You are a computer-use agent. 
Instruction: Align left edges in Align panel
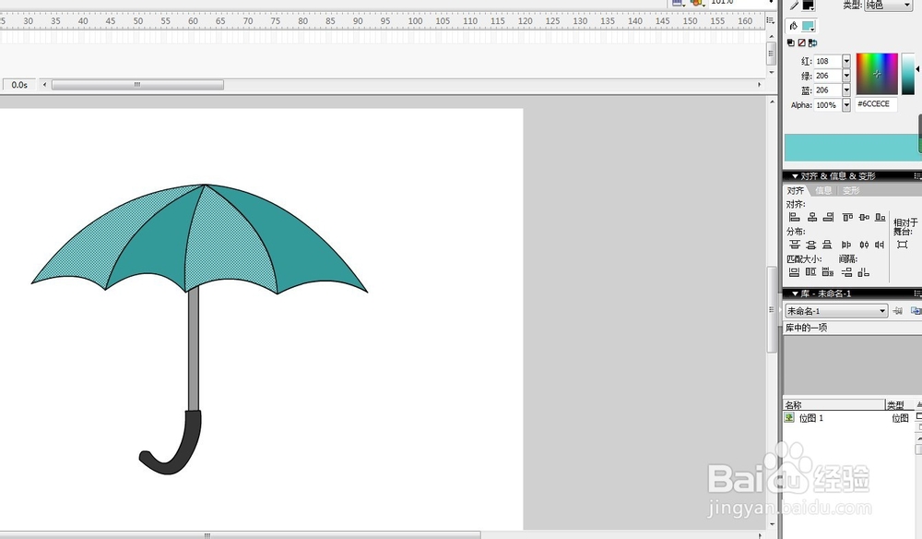(795, 217)
